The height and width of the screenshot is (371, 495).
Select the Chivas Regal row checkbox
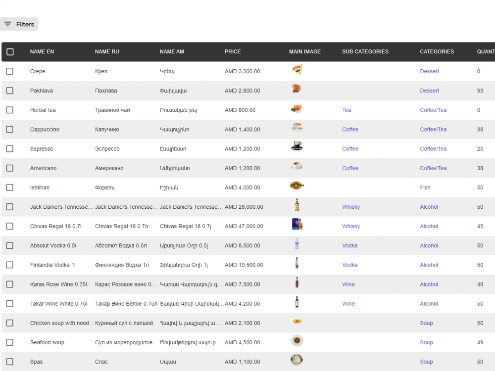tap(10, 226)
